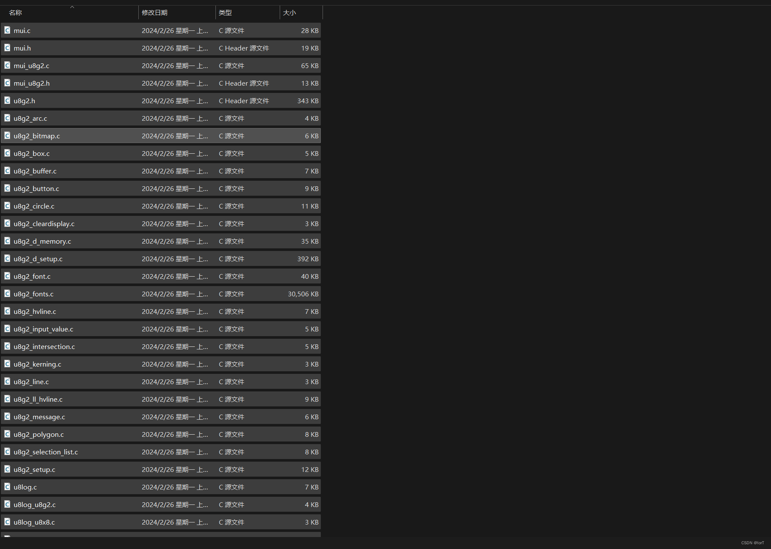This screenshot has height=549, width=771.
Task: Click the C Header icon beside u8g2.h
Action: click(x=7, y=101)
